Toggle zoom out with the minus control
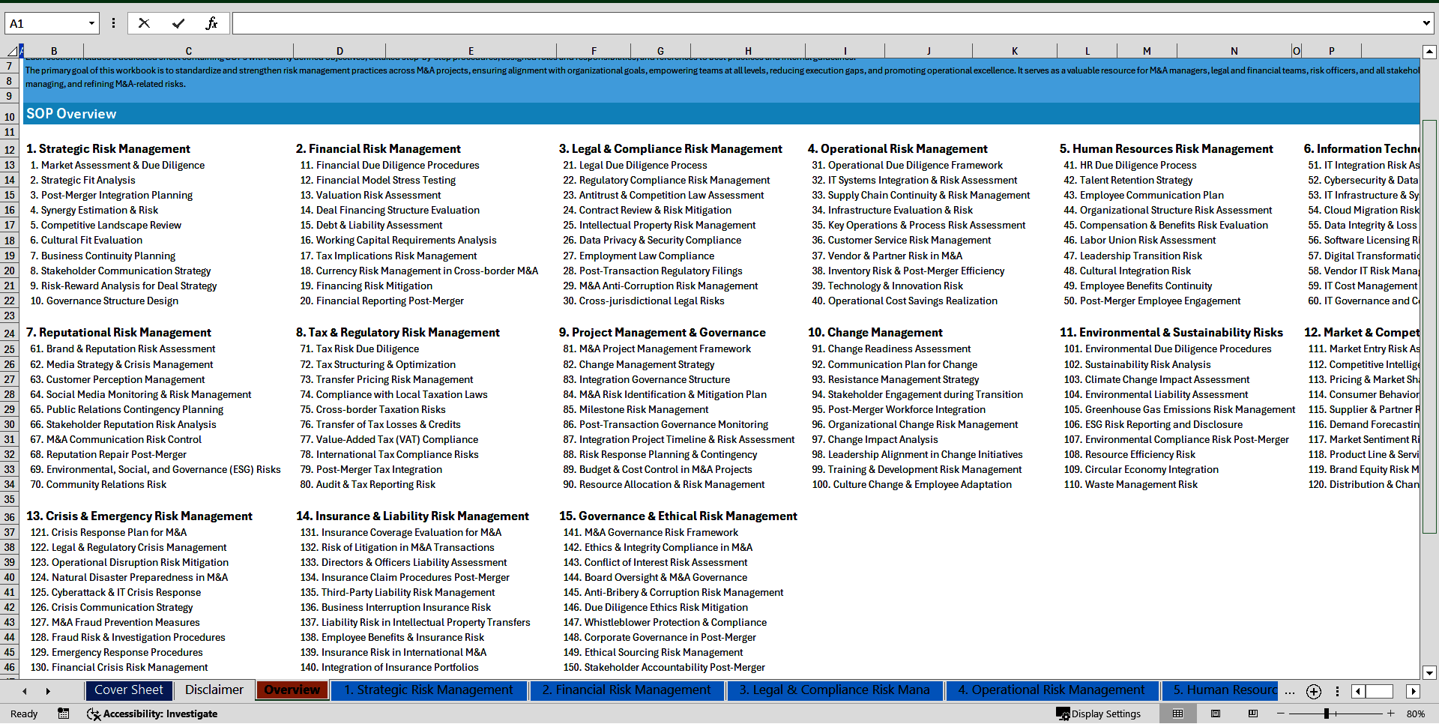1439x724 pixels. [1280, 714]
